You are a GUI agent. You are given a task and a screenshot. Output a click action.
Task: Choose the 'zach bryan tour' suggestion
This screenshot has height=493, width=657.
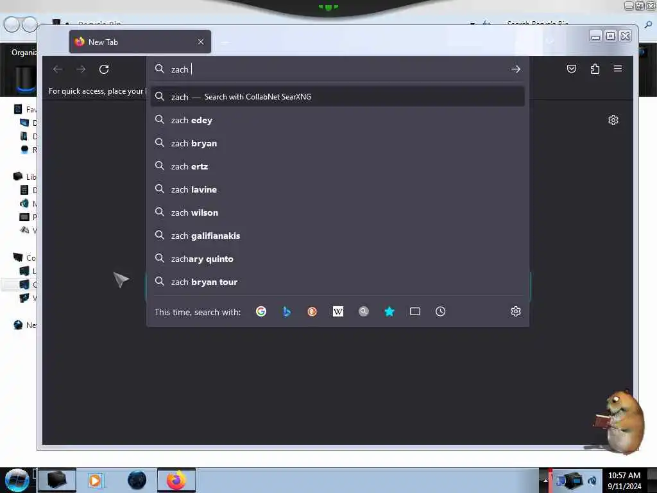point(337,282)
